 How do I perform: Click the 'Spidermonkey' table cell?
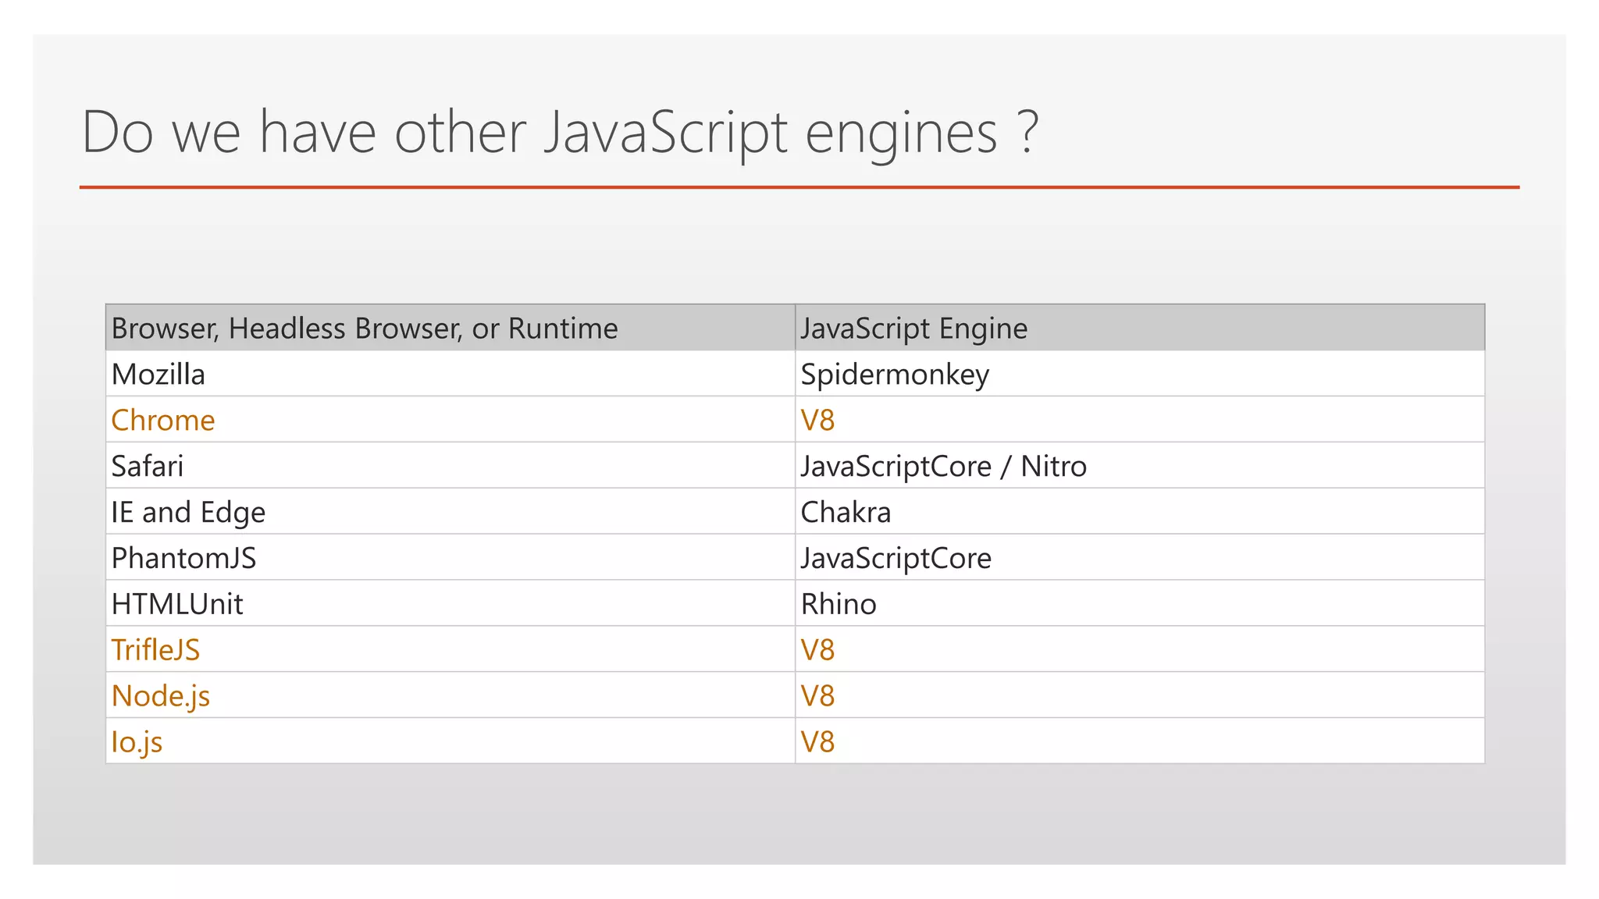point(1140,374)
